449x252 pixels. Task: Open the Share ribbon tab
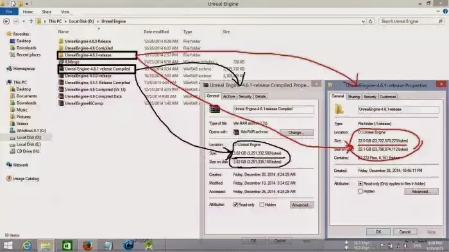click(x=46, y=12)
